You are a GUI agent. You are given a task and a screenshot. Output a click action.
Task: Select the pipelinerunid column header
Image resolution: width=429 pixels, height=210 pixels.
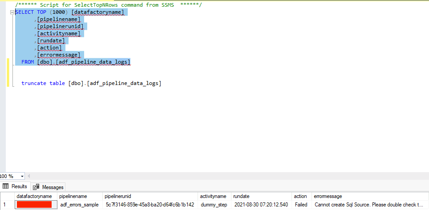point(117,196)
